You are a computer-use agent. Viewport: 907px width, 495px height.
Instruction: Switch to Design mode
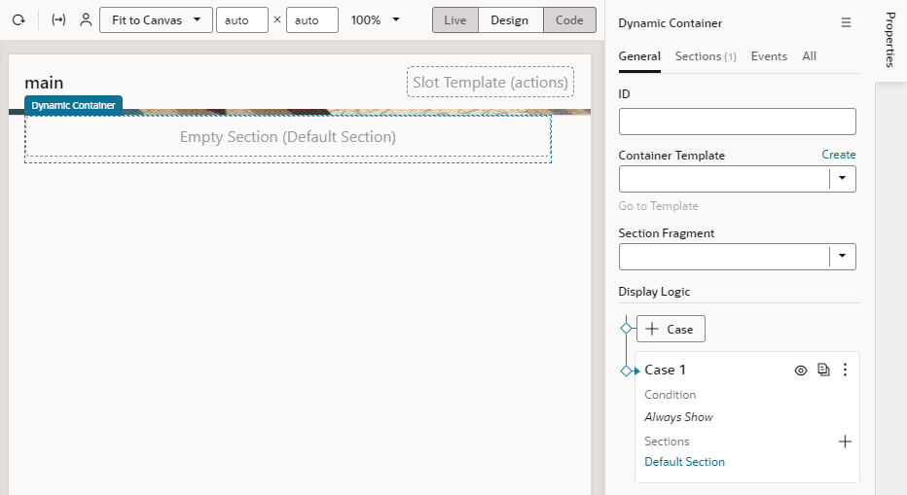[510, 20]
